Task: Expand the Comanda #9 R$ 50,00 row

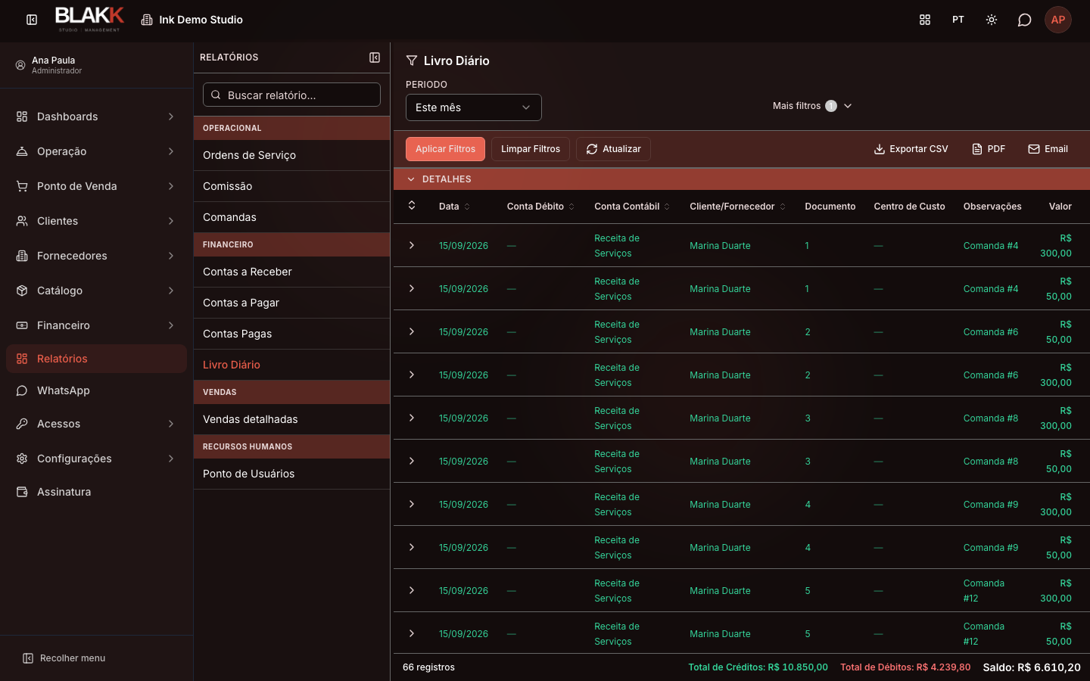Action: pyautogui.click(x=412, y=547)
